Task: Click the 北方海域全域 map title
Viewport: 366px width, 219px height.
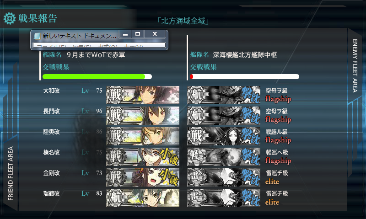Action: 183,21
